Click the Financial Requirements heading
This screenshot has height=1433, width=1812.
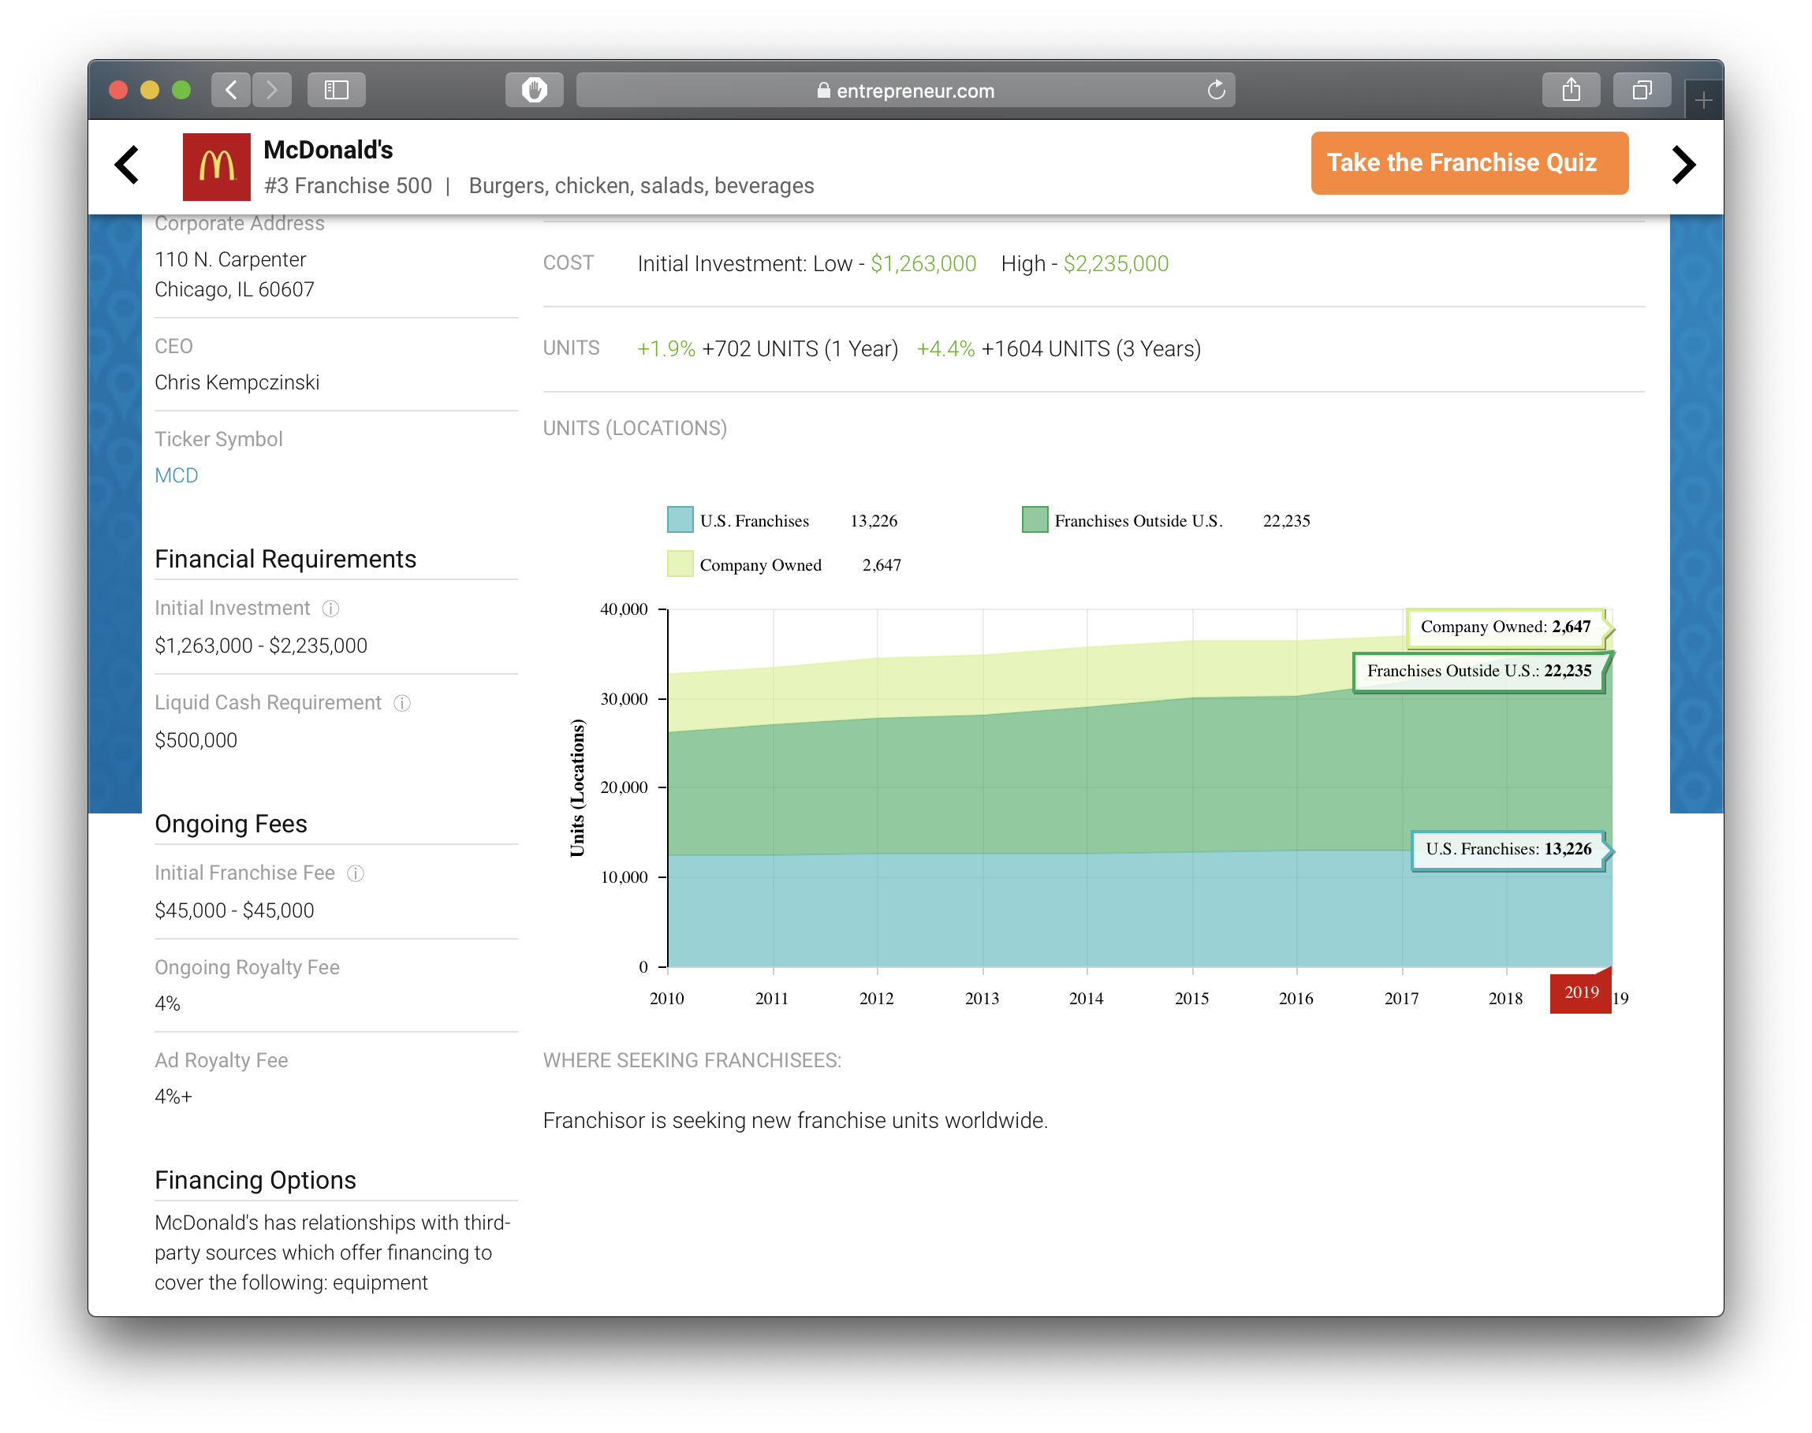click(285, 559)
